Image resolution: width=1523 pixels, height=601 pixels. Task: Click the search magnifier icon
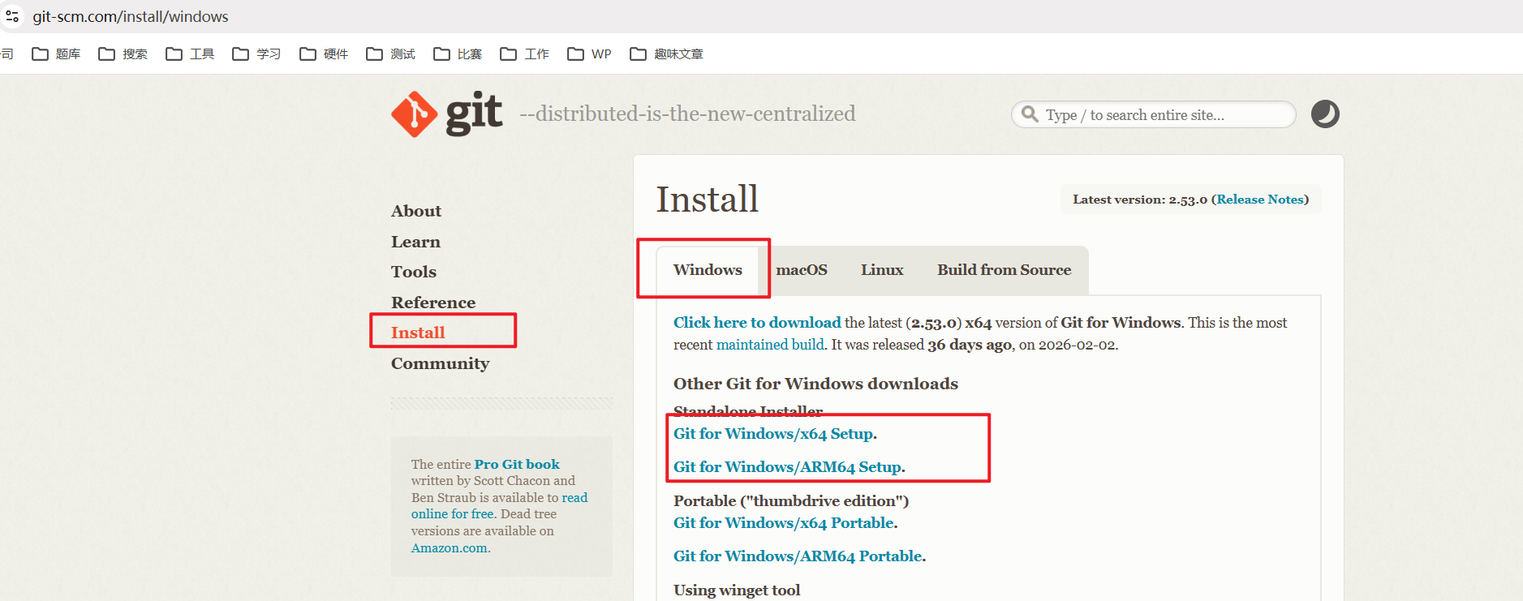click(1030, 114)
